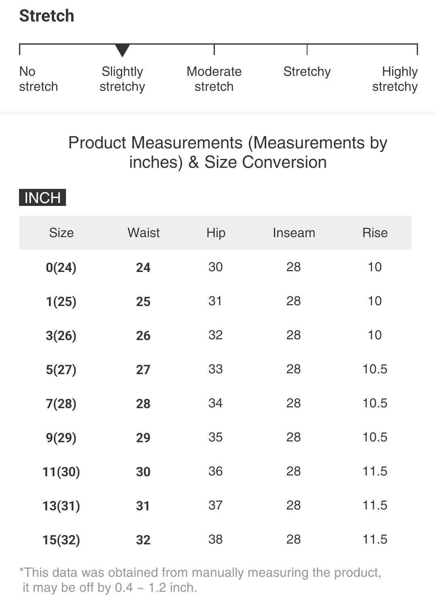Select the 11(30) size row label
The width and height of the screenshot is (437, 608).
coord(61,472)
